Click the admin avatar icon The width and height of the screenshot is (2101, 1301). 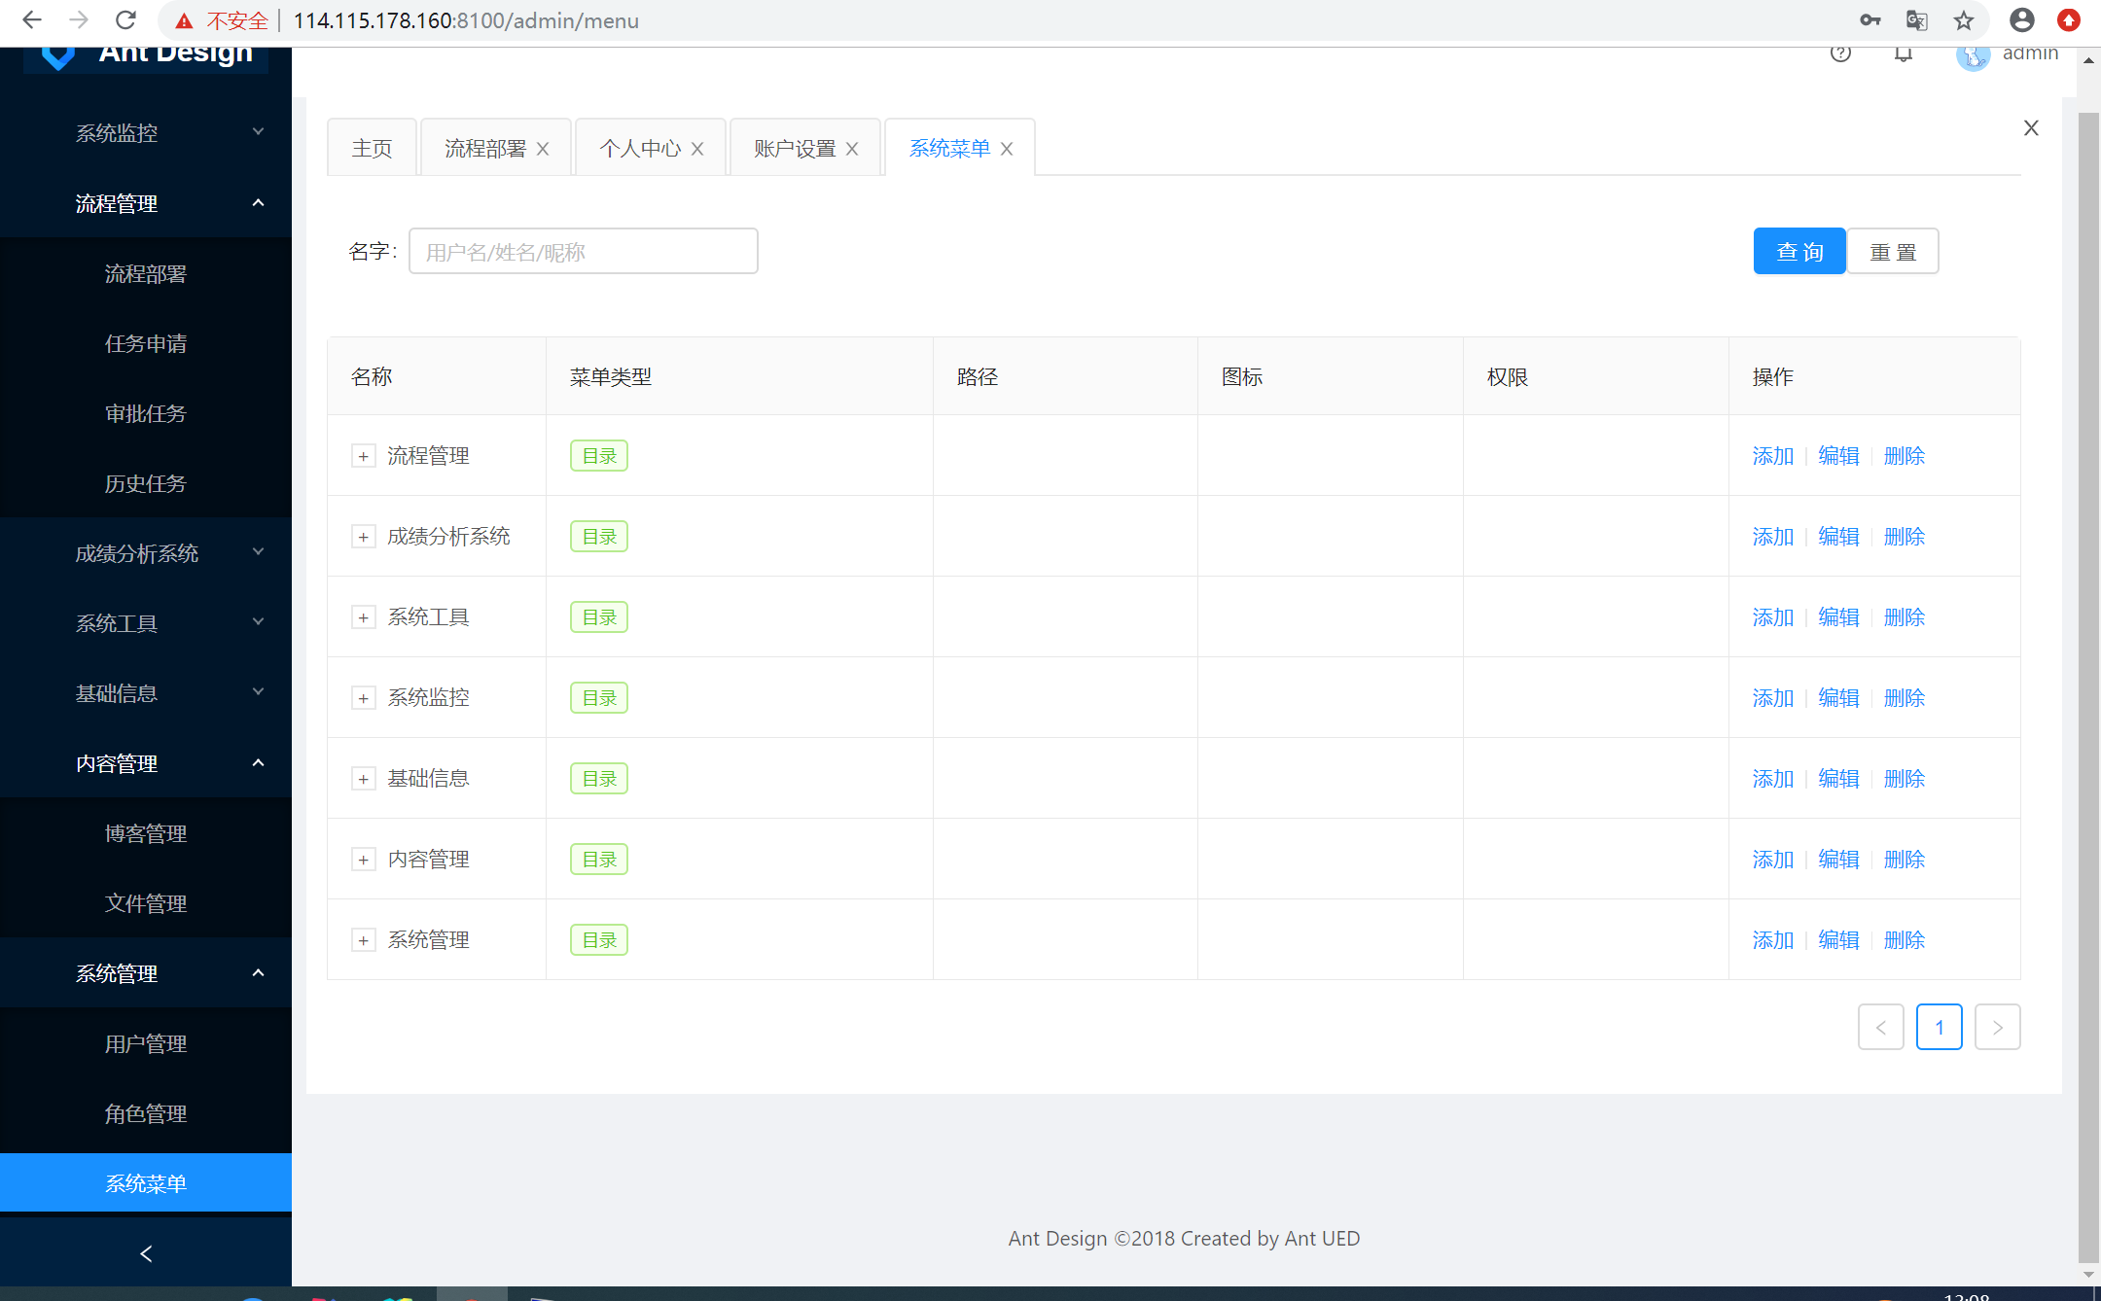point(1973,56)
